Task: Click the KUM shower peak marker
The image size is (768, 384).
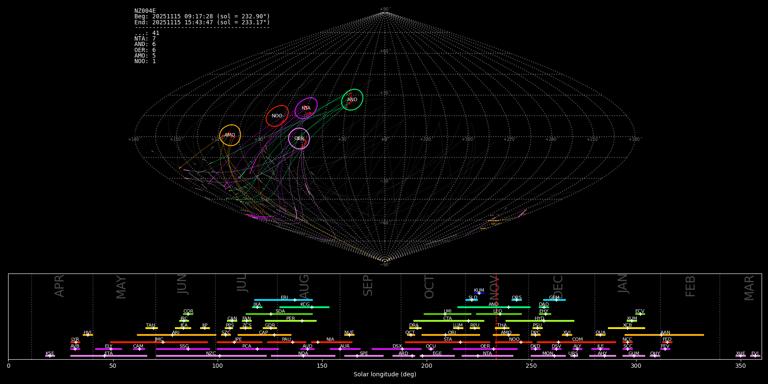Action: pos(479,293)
